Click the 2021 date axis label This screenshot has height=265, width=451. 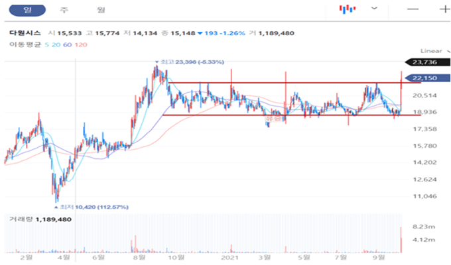click(x=230, y=257)
